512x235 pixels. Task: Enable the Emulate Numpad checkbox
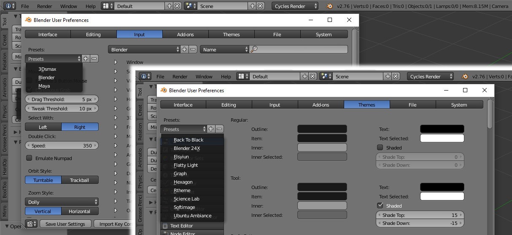(29, 158)
